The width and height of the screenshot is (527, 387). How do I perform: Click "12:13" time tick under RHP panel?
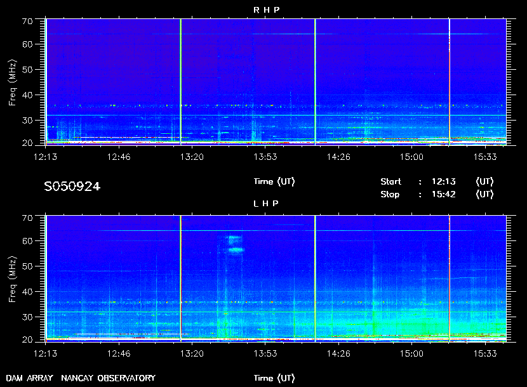[45, 157]
